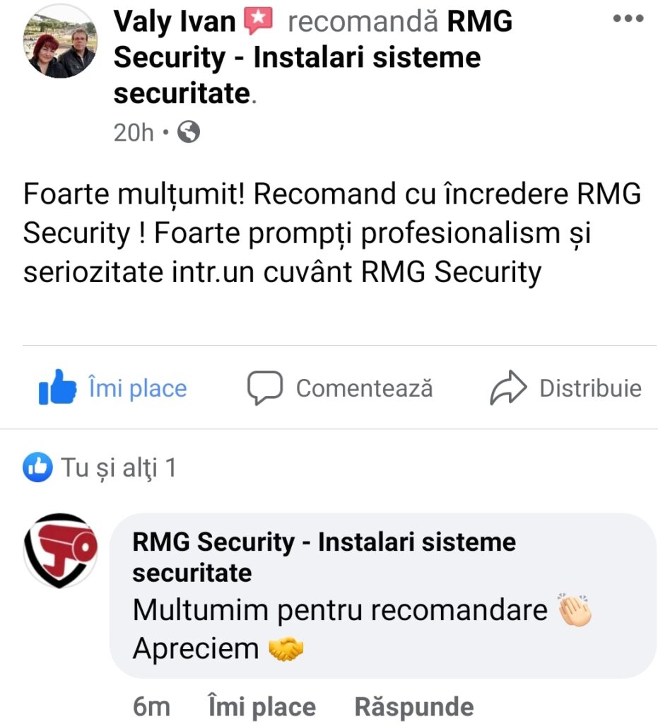Click Valy Ivan's profile picture
Viewport: 658px width, 724px height.
[x=60, y=41]
